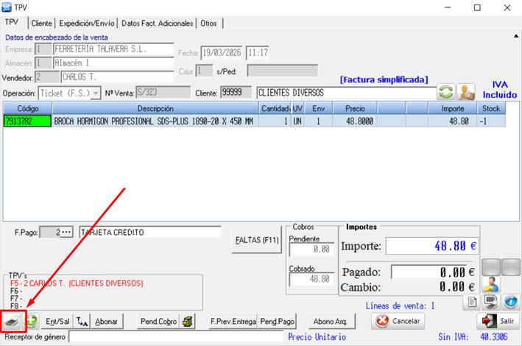The height and width of the screenshot is (346, 522).
Task: Expand the Operación Ticket (F.S.) dropdown
Action: (96, 93)
